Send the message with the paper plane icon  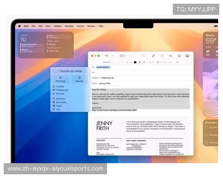tap(106, 56)
